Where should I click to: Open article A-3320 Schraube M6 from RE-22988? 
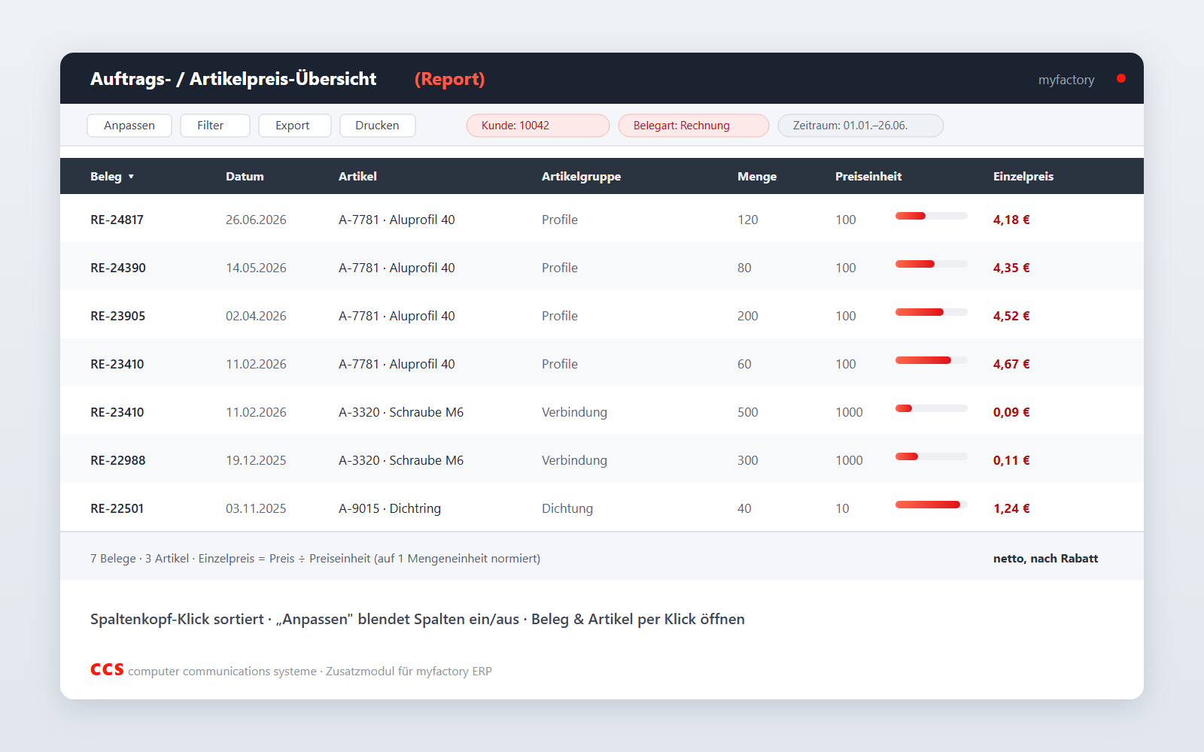pyautogui.click(x=401, y=460)
